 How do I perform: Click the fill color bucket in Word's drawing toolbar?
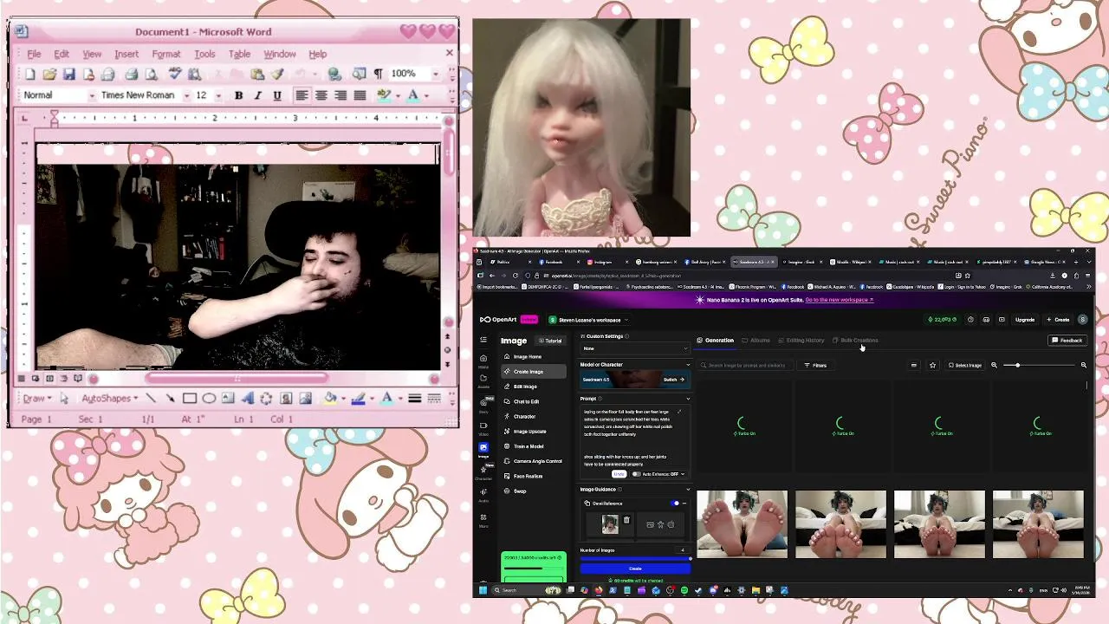(329, 399)
